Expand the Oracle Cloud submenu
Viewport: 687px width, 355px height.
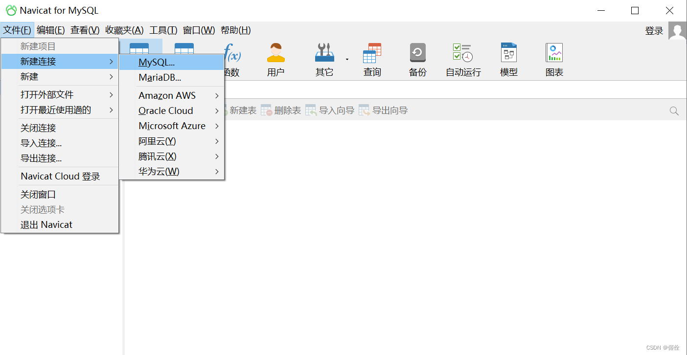(x=172, y=111)
